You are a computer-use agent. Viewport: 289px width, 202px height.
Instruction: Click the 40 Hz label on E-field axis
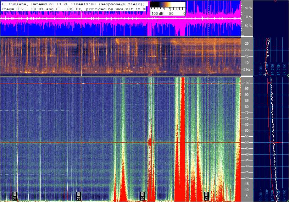pyautogui.click(x=246, y=154)
